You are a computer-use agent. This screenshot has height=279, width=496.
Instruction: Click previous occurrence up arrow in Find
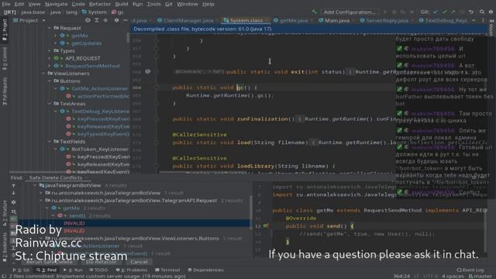click(14, 186)
